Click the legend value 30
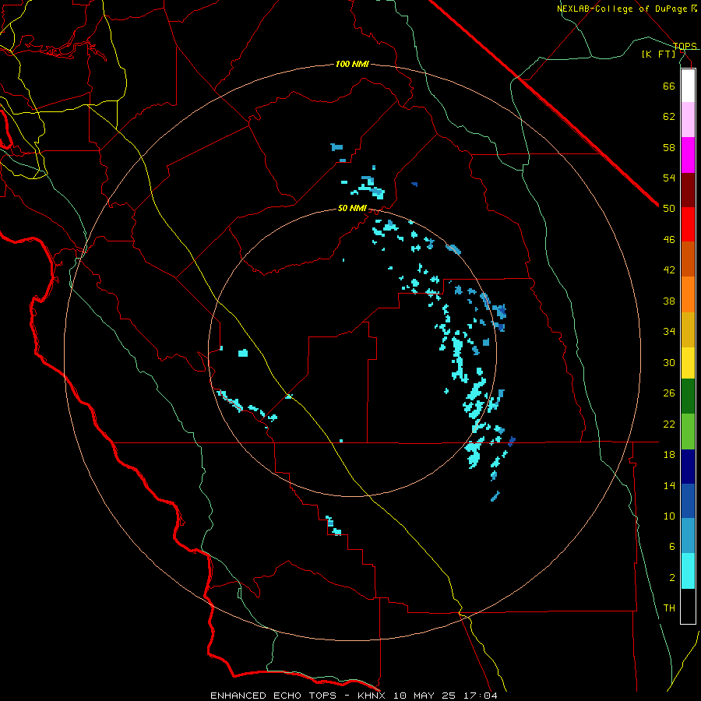Viewport: 701px width, 701px height. tap(669, 362)
